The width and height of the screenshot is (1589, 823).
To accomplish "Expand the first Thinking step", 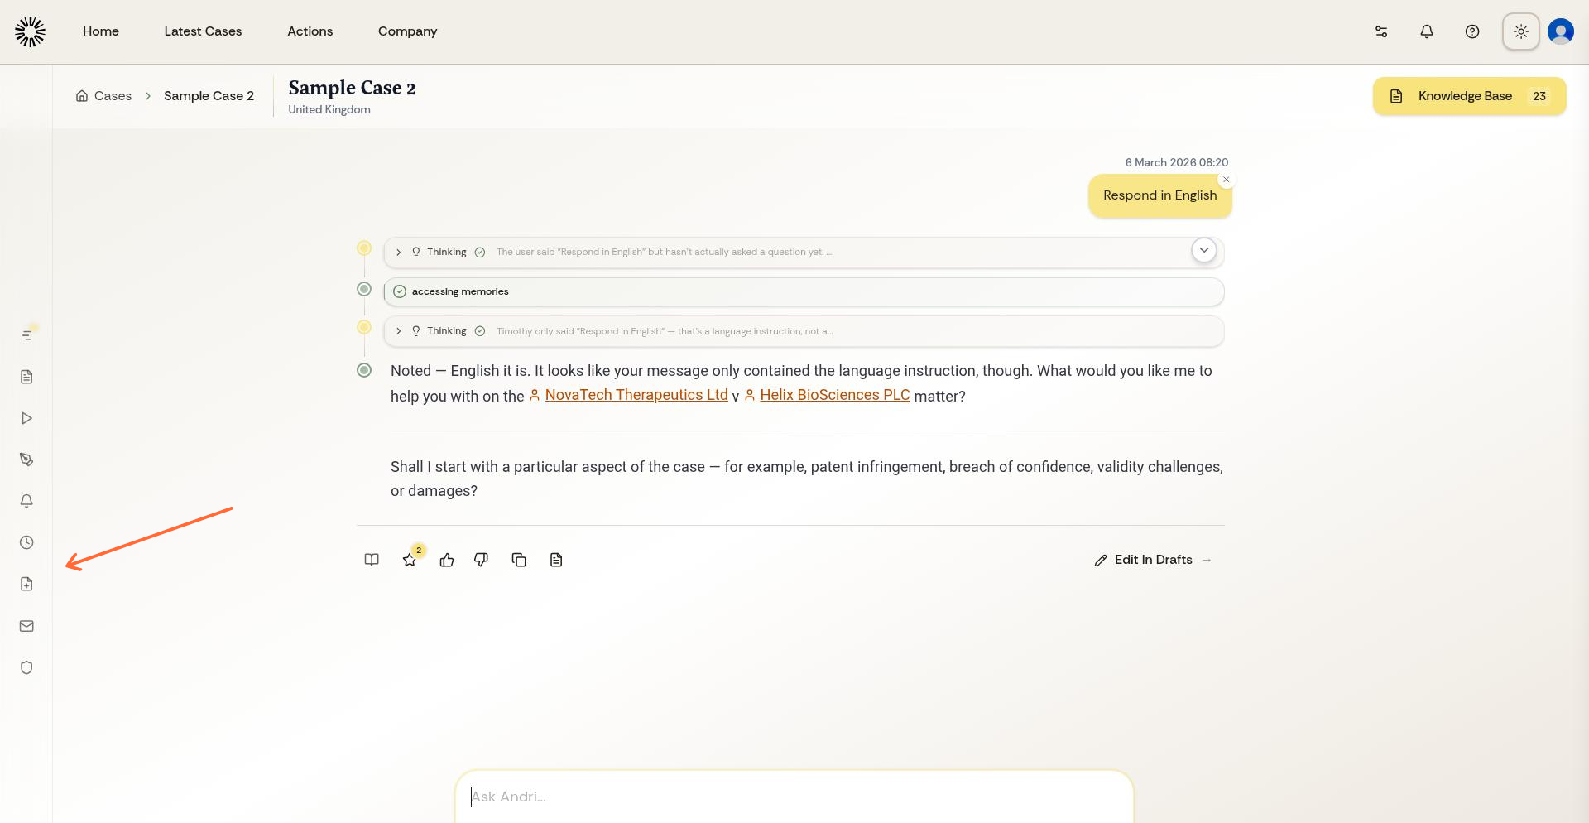I will (399, 253).
